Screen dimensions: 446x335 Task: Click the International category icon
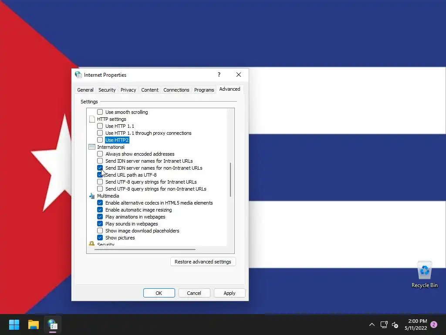click(92, 147)
